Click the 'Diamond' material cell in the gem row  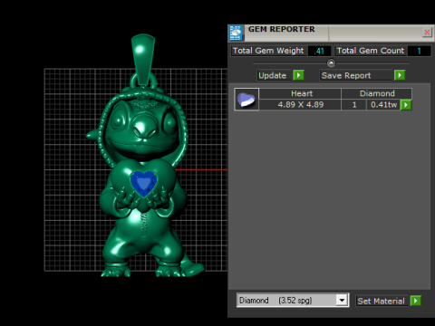377,93
